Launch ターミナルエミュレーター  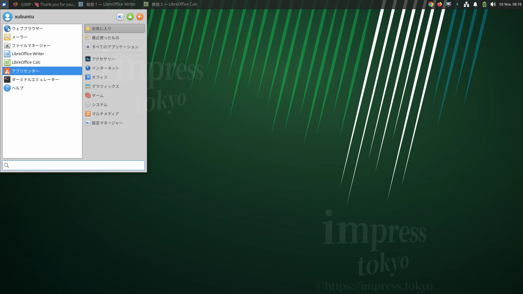coord(42,79)
